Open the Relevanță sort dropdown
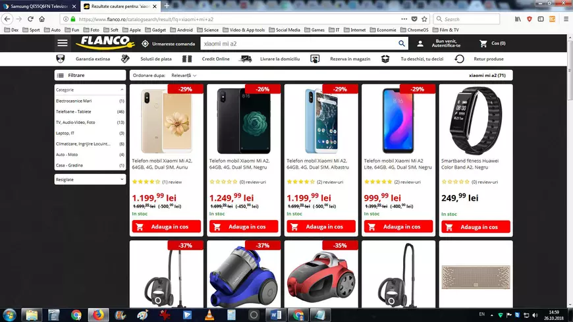Viewport: 573px width, 322px height. point(184,75)
